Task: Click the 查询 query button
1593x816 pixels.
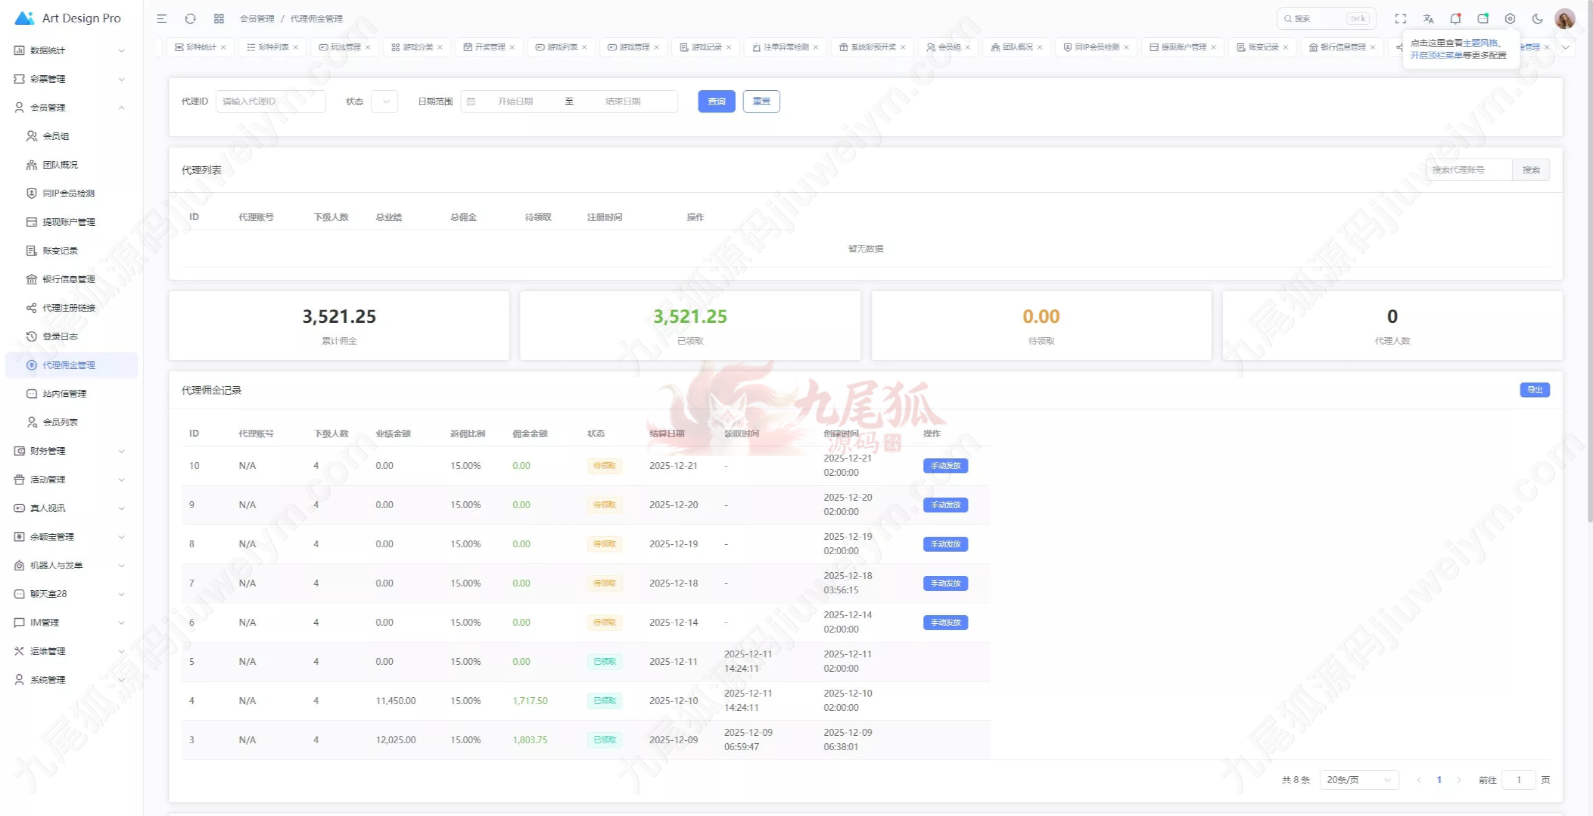Action: 716,101
